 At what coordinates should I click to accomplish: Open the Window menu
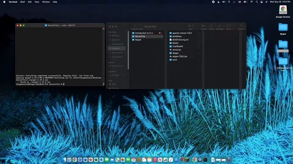coord(46,2)
